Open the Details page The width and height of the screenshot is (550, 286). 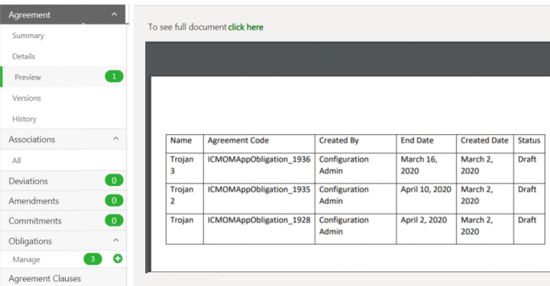pos(24,56)
